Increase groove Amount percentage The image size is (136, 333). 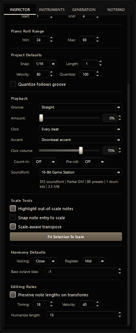pos(120,116)
